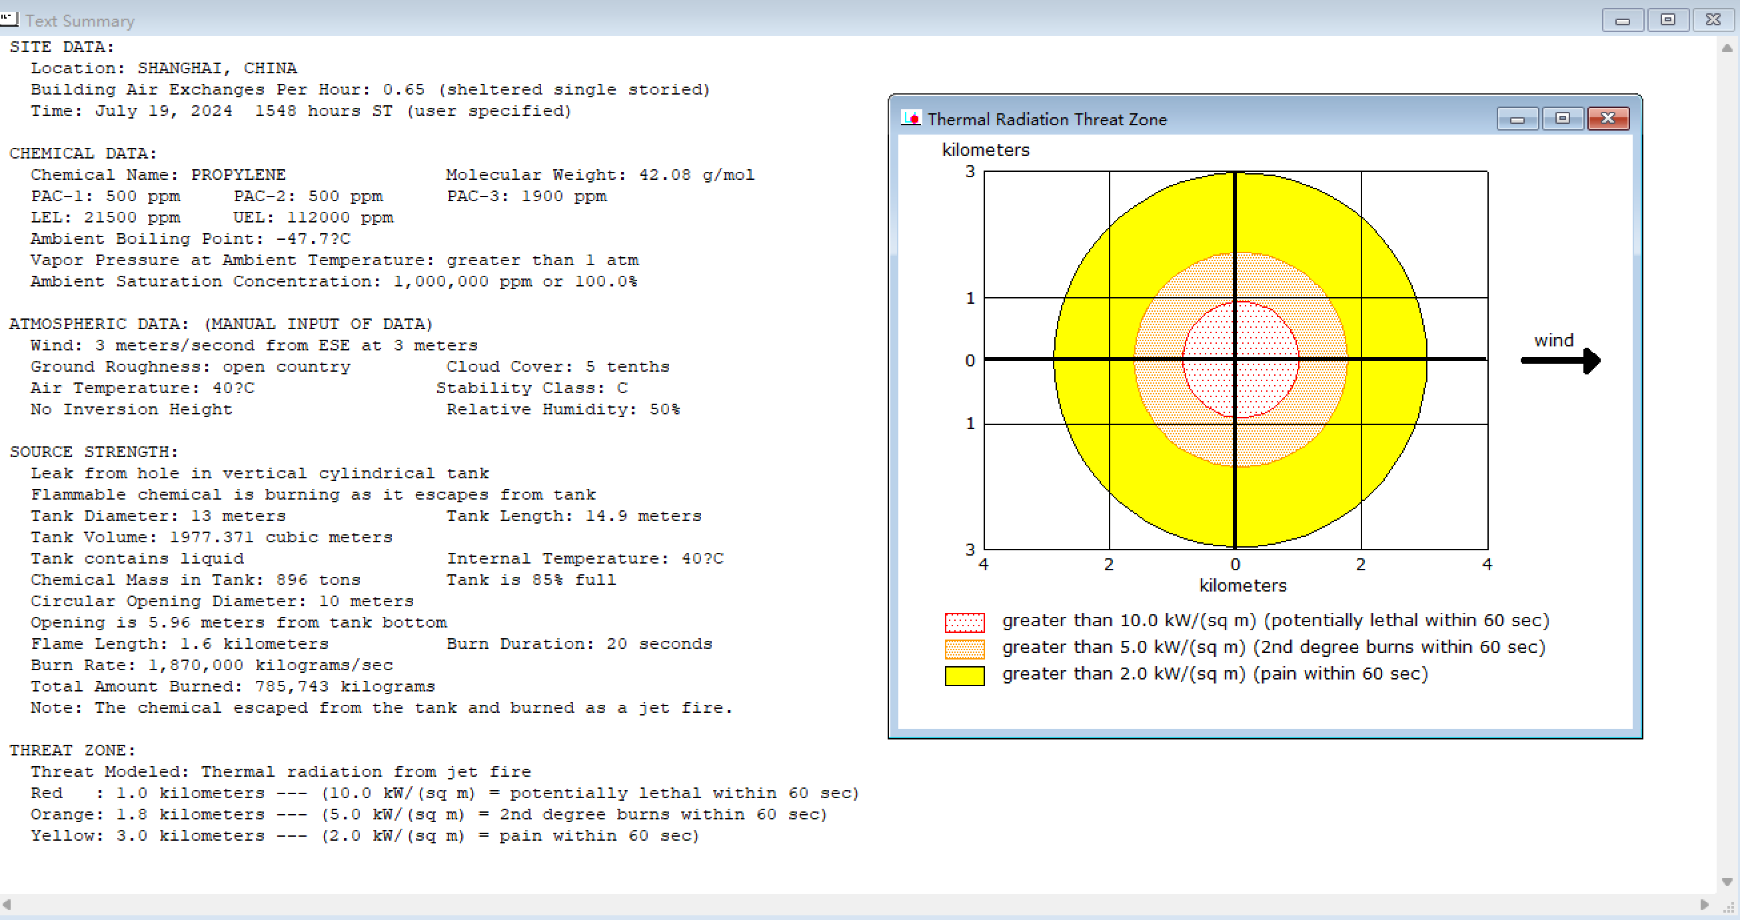
Task: Close the Thermal Radiation Threat Zone window
Action: (x=1607, y=118)
